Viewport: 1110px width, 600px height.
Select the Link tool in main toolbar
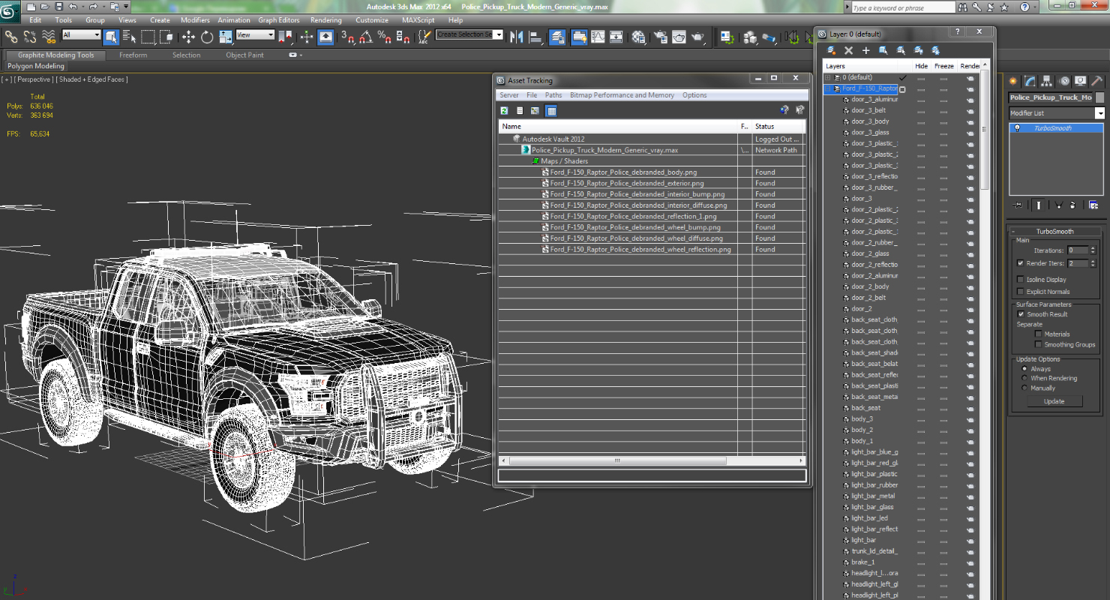pos(11,36)
